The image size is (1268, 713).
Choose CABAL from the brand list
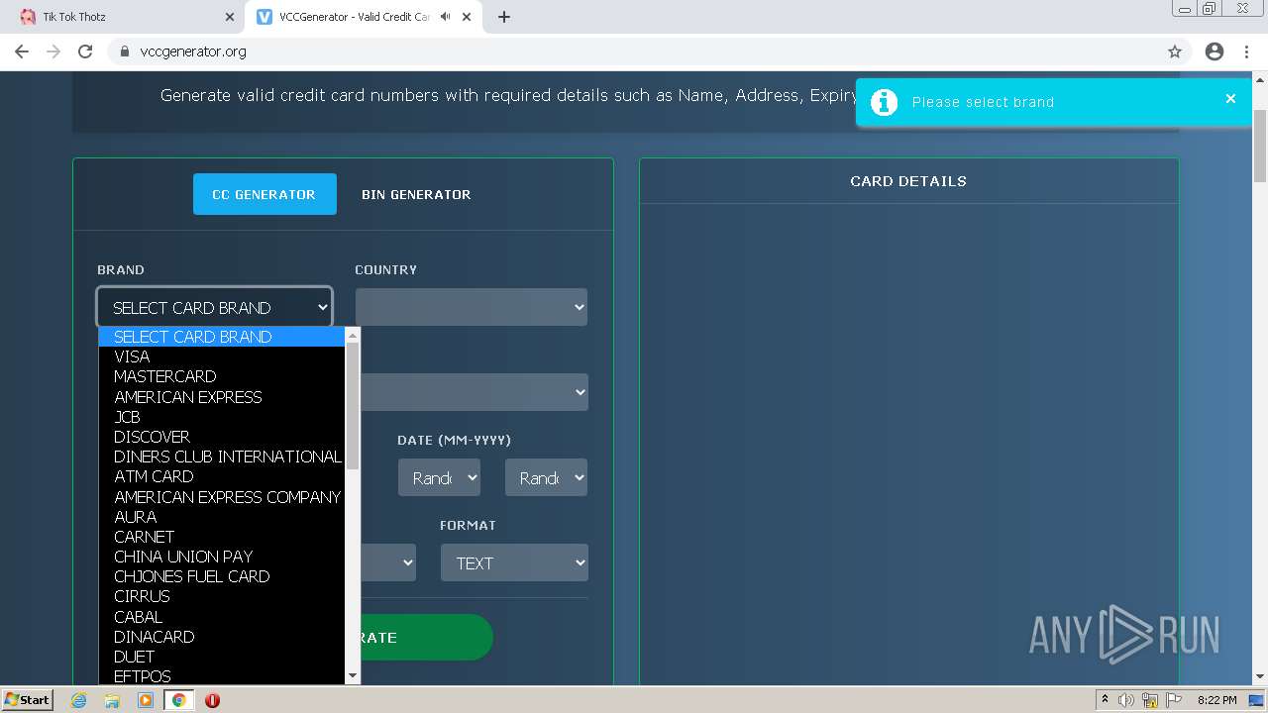(222, 617)
